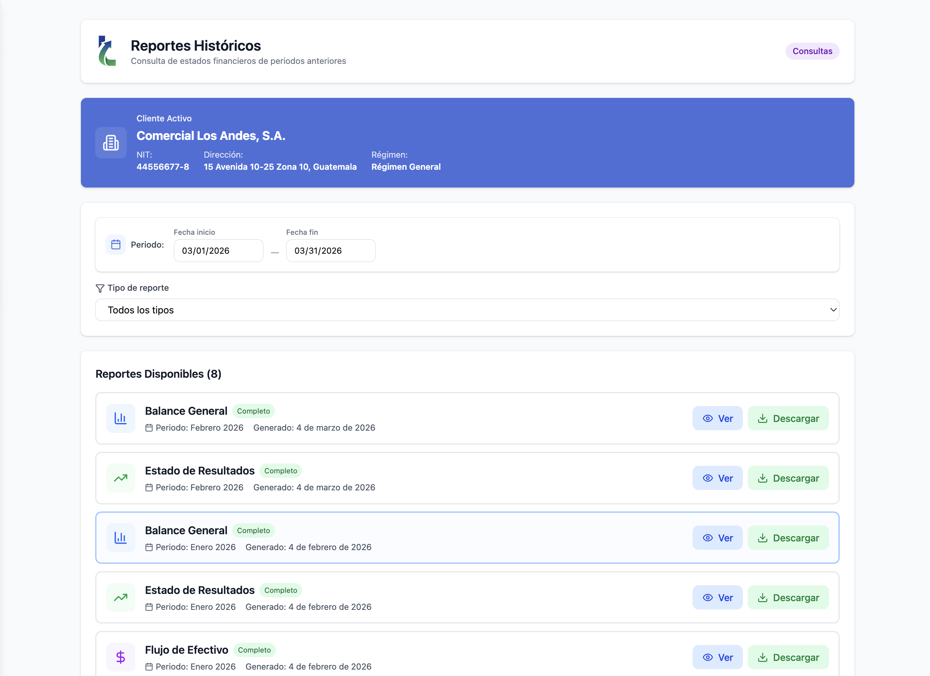Viewport: 930px width, 676px height.
Task: View Febrero 2026 Balance General report
Action: pyautogui.click(x=718, y=419)
